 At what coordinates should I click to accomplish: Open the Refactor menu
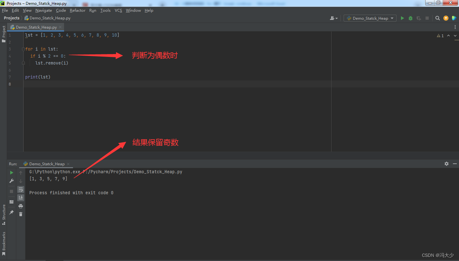point(77,10)
